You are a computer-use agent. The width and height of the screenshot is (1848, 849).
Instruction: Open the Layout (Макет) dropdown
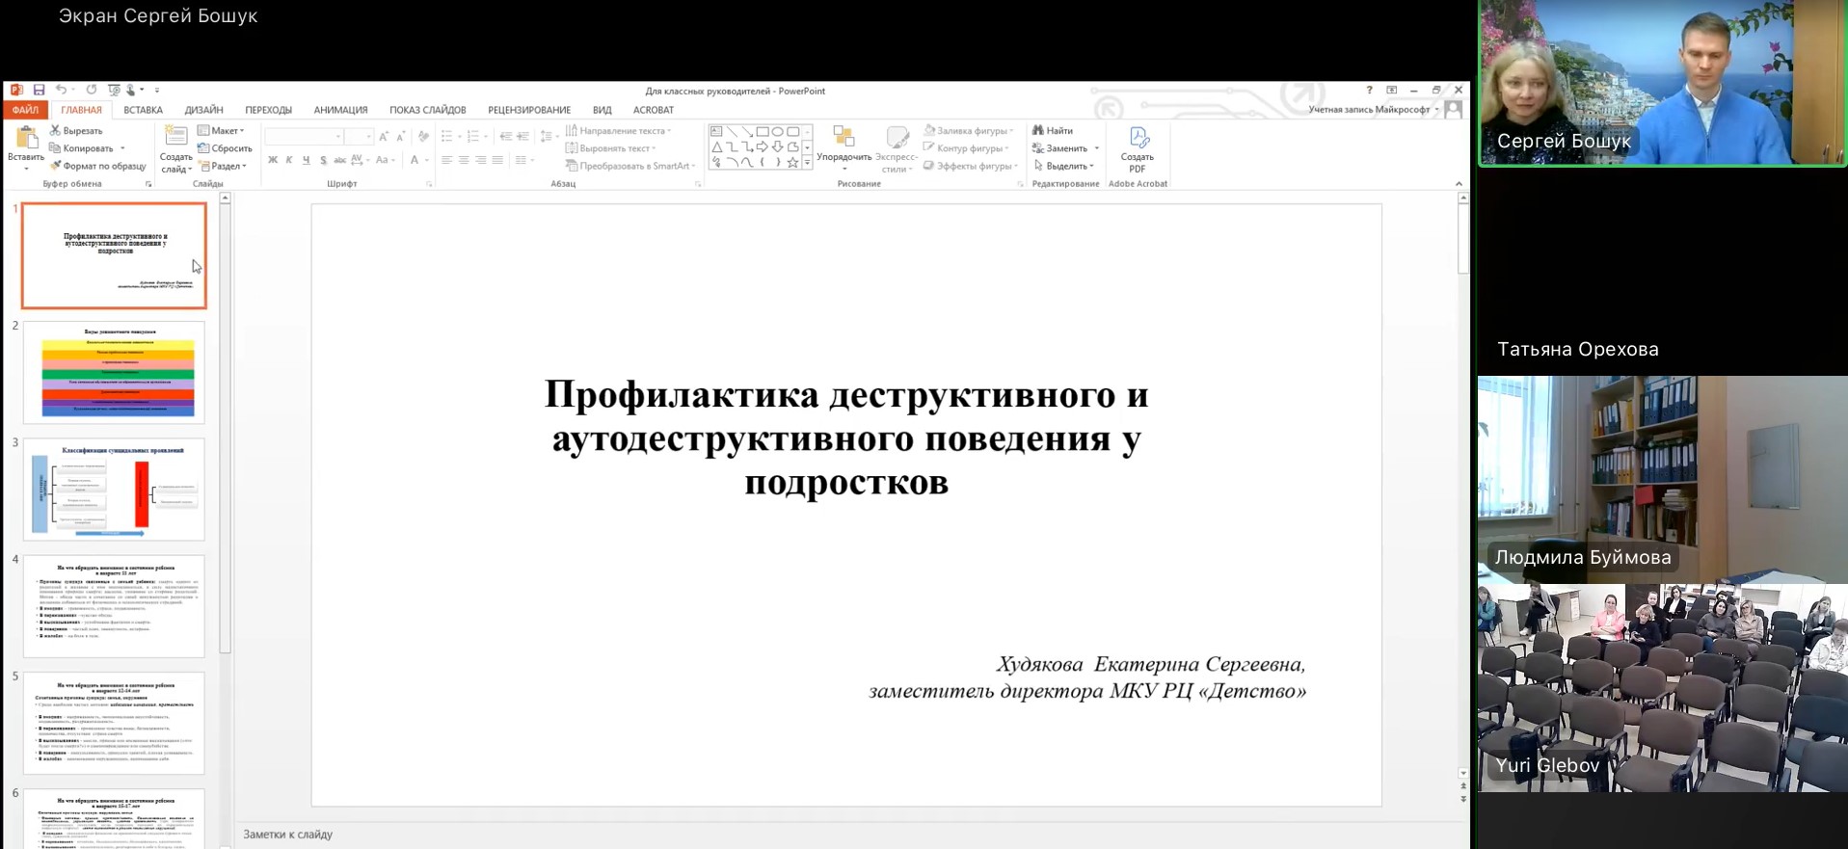pos(222,131)
